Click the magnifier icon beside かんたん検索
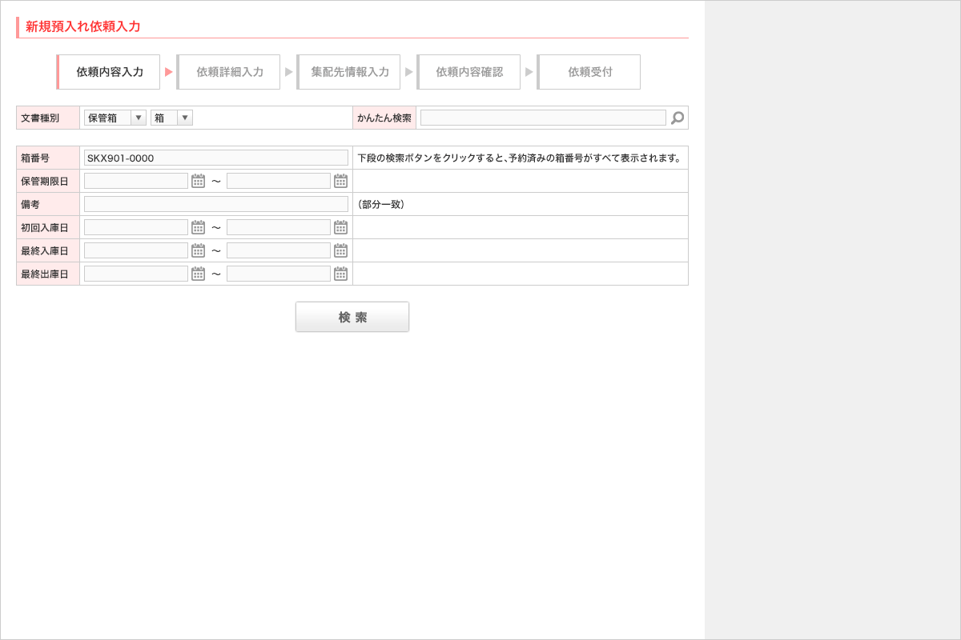961x640 pixels. coord(678,118)
